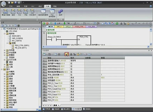Click the program editor horizontal scrollbar thumb
Viewport: 153px width, 112px height.
coord(56,47)
